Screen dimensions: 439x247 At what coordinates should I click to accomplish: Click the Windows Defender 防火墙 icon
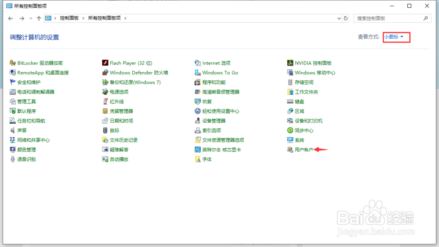pos(105,72)
